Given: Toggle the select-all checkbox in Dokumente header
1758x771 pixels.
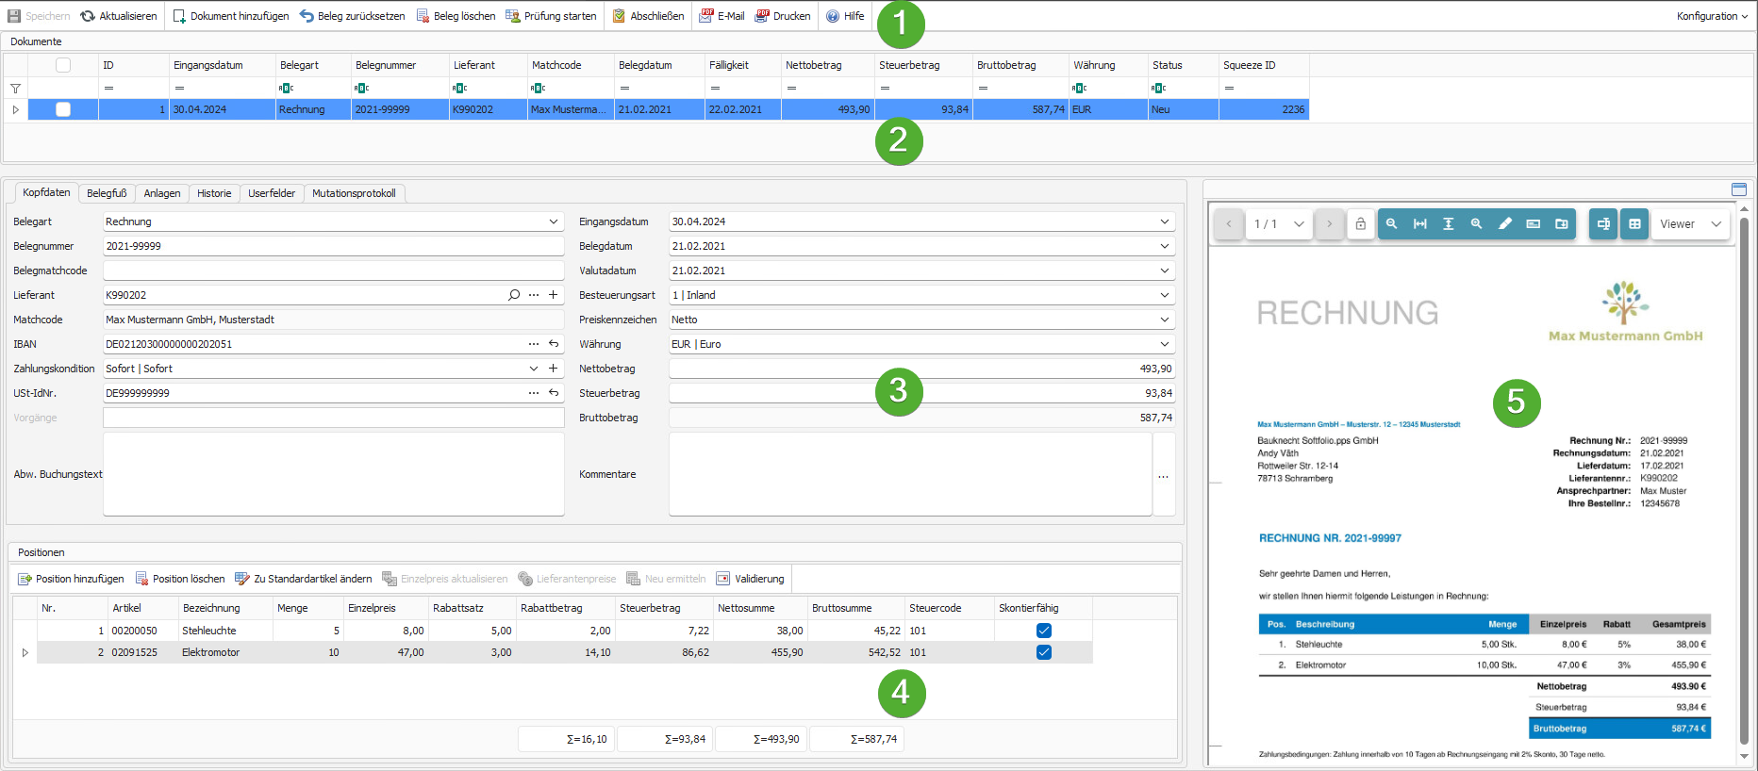Looking at the screenshot, I should point(63,65).
